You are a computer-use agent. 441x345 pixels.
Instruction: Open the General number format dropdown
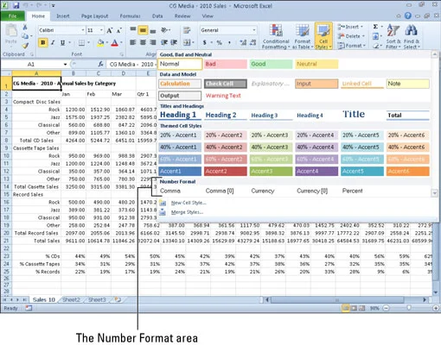[x=254, y=30]
